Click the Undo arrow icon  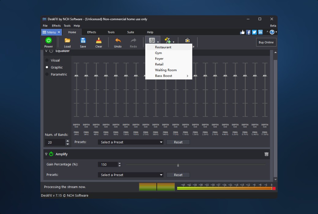click(x=118, y=40)
